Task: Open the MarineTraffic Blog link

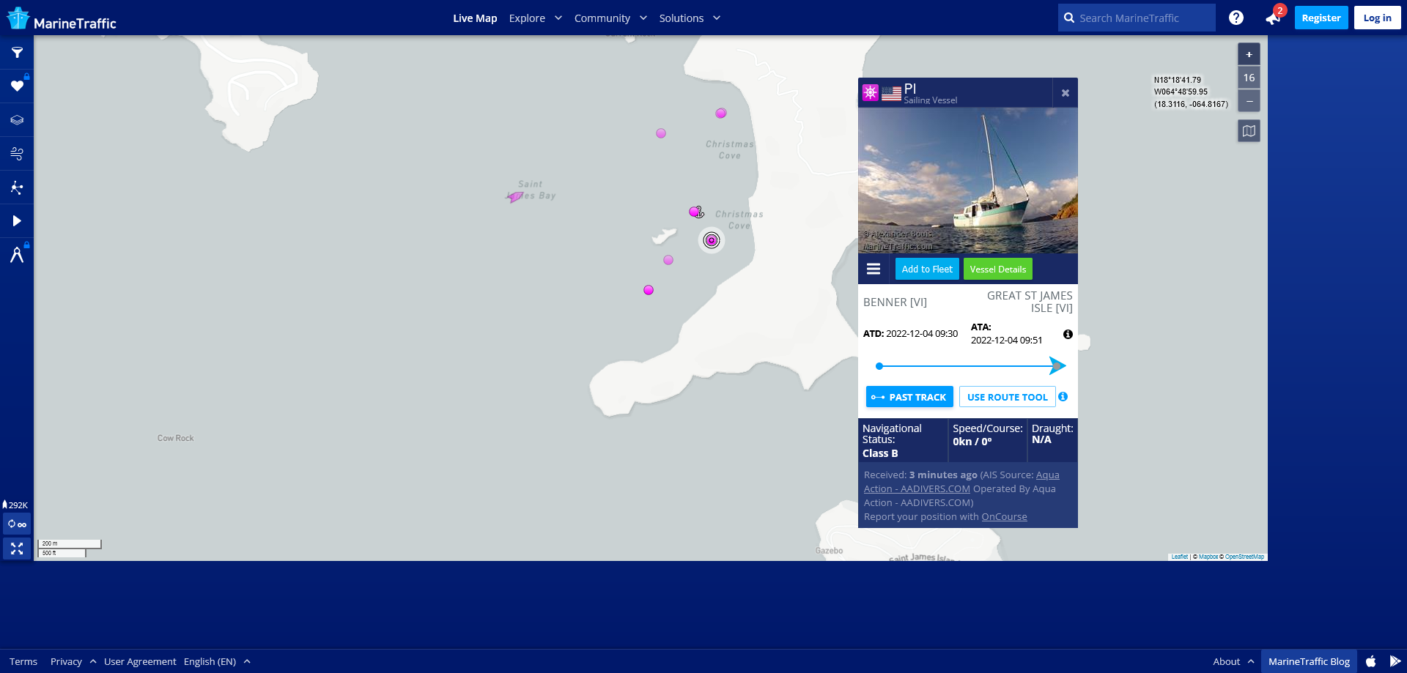Action: [x=1309, y=661]
